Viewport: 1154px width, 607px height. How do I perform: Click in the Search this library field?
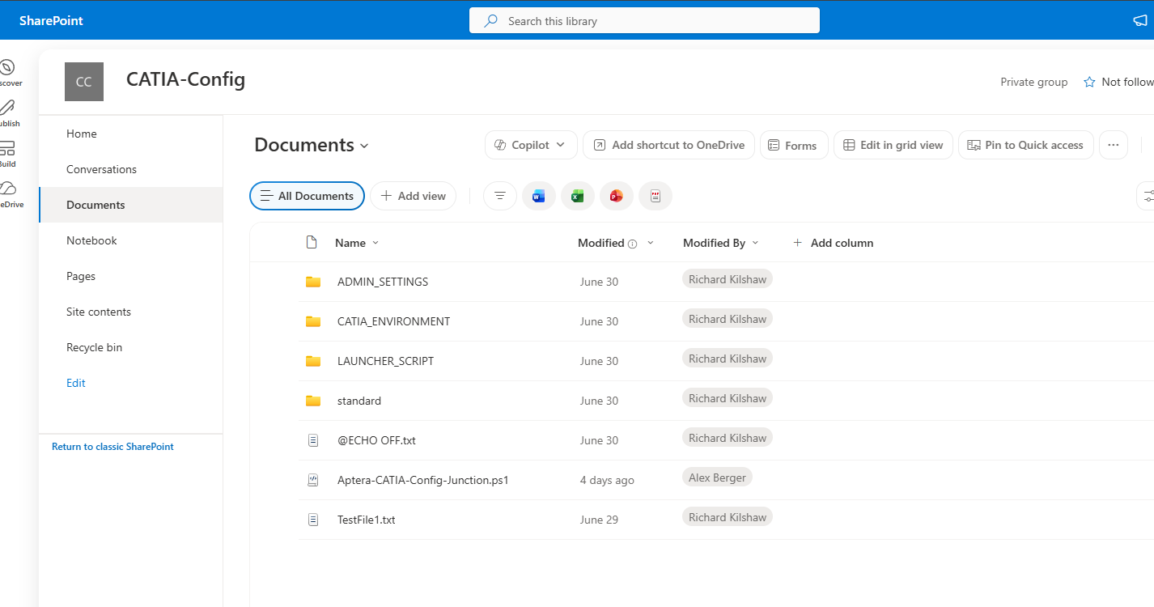644,21
